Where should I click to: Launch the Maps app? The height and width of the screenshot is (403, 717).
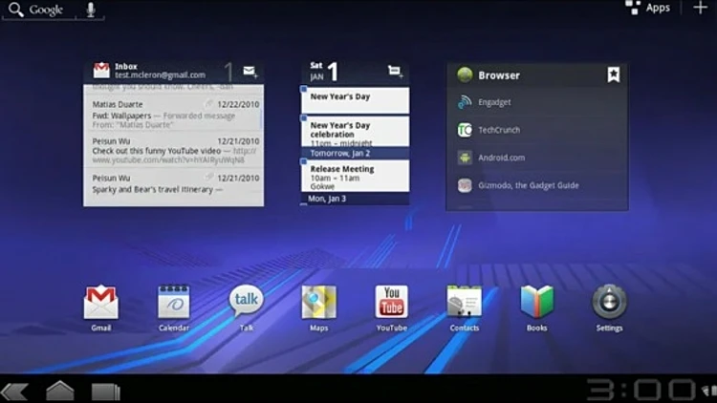[x=318, y=303]
